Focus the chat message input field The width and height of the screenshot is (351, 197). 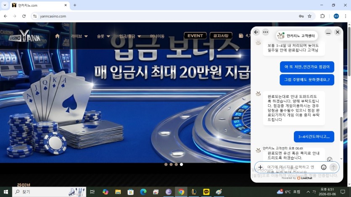[291, 167]
